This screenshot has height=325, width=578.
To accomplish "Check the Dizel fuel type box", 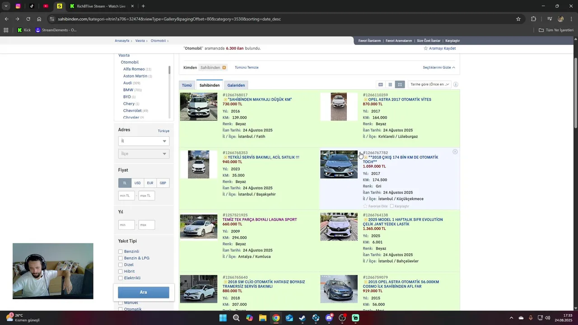I will (x=121, y=265).
